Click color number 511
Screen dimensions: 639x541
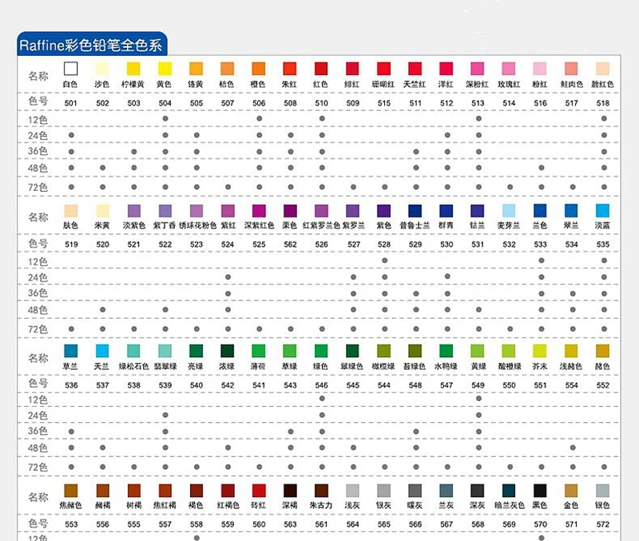(x=415, y=103)
